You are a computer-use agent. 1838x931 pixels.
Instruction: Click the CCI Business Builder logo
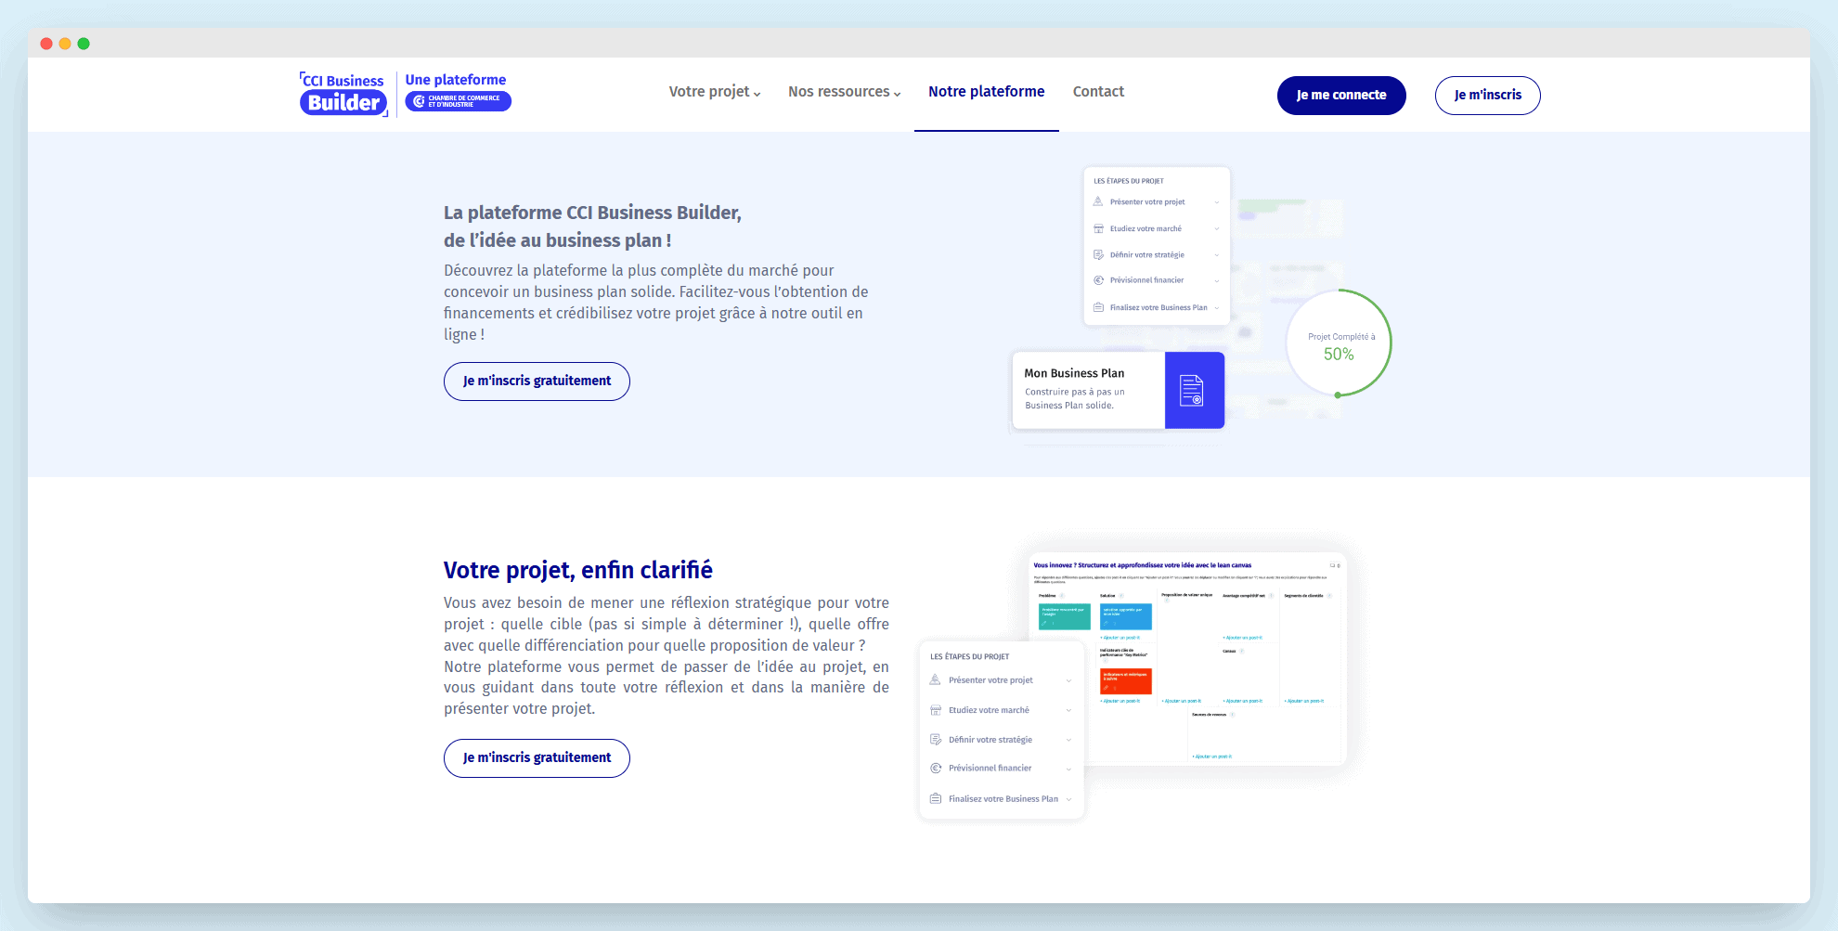(343, 94)
